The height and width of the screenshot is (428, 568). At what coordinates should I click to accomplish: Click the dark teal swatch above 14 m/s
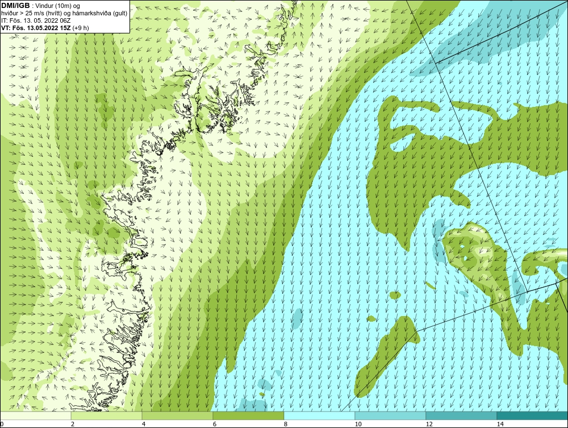coord(533,415)
